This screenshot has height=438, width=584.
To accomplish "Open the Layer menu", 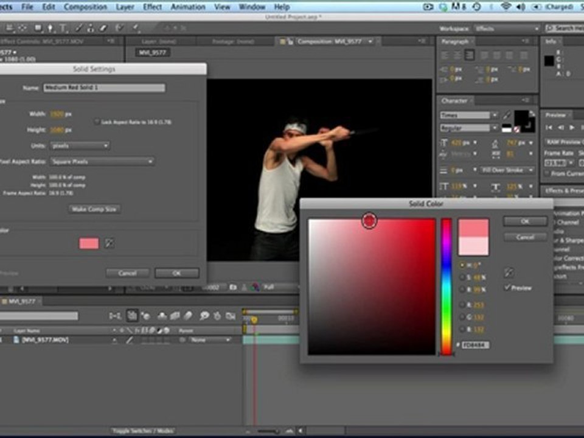I will click(x=125, y=7).
